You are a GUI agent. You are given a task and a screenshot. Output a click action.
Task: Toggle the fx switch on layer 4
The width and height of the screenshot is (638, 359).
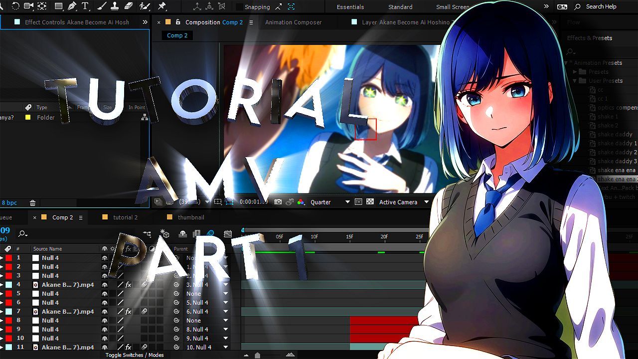click(128, 285)
